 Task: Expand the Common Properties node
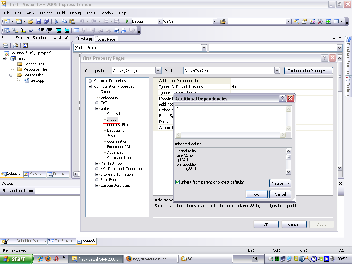(x=90, y=81)
